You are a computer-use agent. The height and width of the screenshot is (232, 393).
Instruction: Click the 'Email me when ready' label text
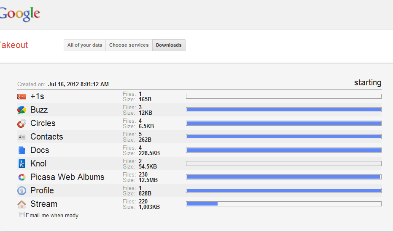[52, 216]
